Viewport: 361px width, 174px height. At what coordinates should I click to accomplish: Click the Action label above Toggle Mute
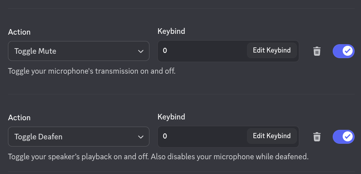(19, 32)
